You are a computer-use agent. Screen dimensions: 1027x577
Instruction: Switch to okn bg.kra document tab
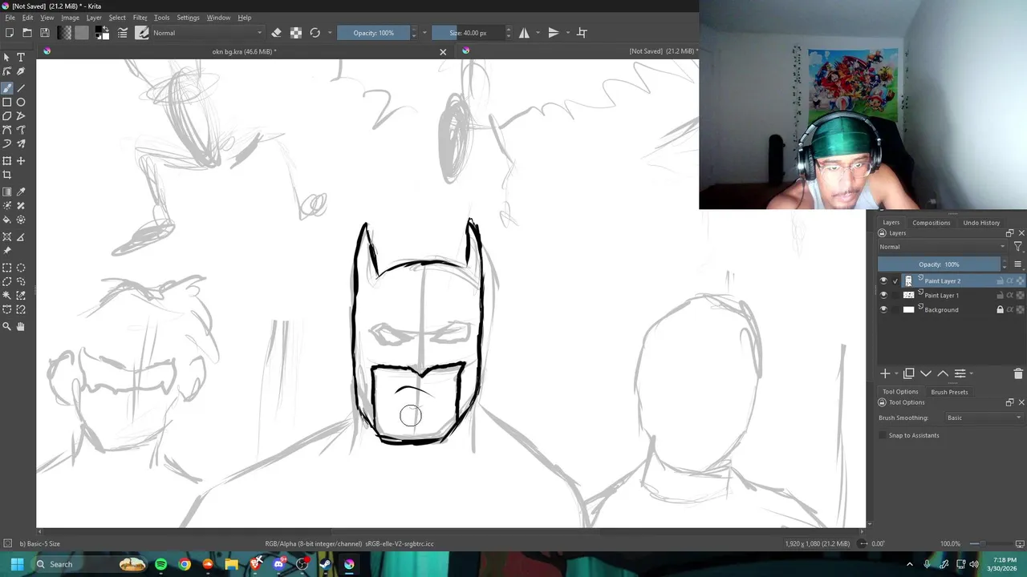(244, 51)
